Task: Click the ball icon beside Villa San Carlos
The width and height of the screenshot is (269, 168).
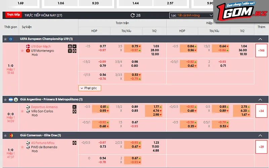Action: point(28,111)
